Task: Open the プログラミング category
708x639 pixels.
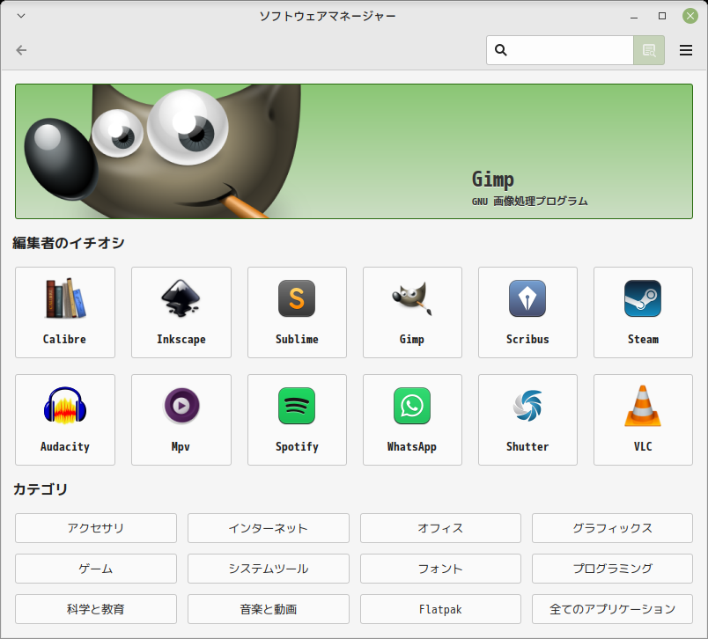Action: (x=612, y=569)
